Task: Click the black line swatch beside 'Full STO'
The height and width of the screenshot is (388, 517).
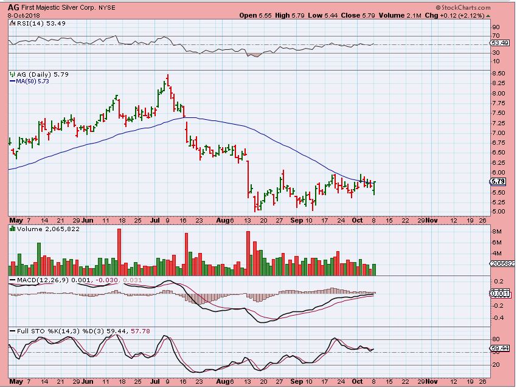Action: click(x=13, y=331)
